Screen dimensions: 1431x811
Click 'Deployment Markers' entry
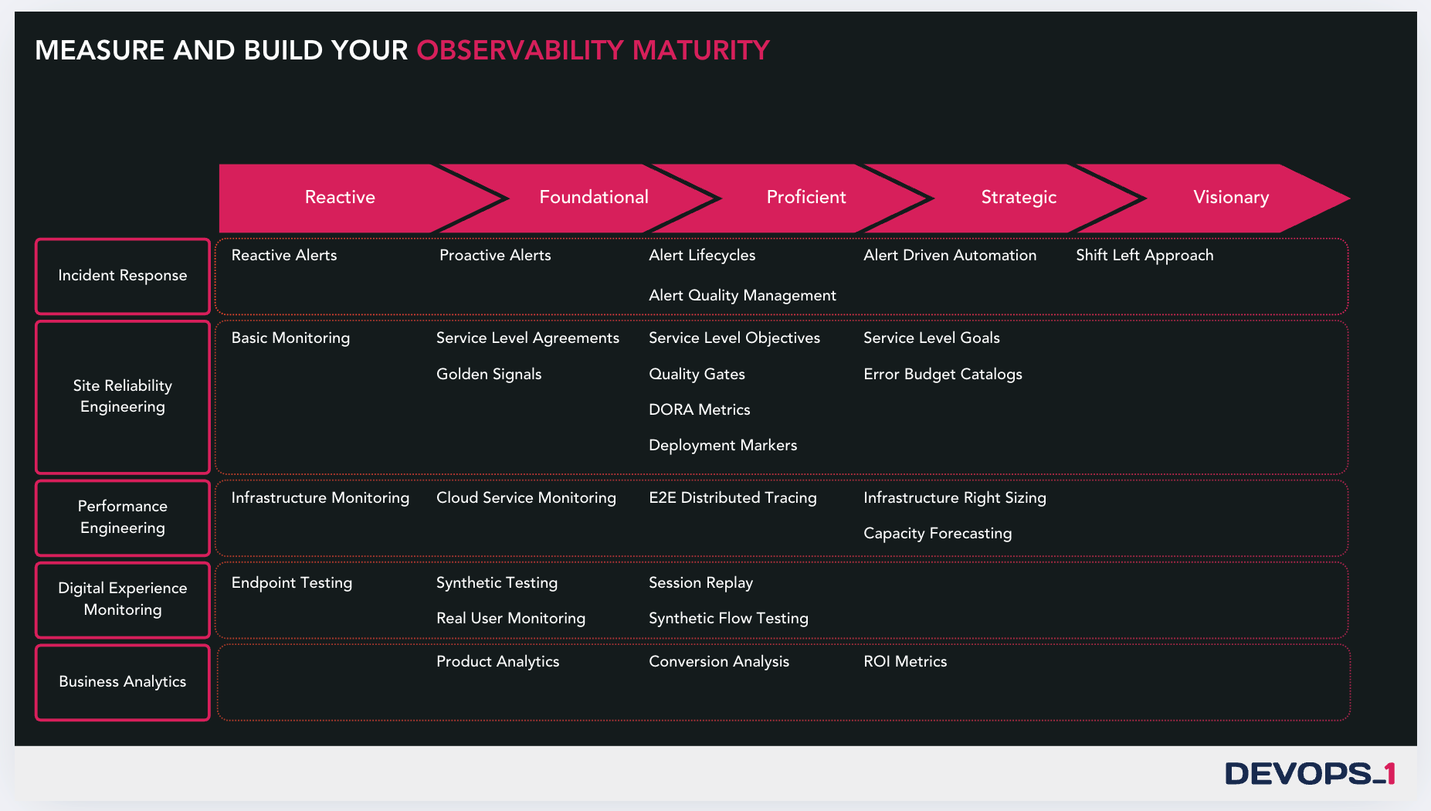pyautogui.click(x=723, y=446)
